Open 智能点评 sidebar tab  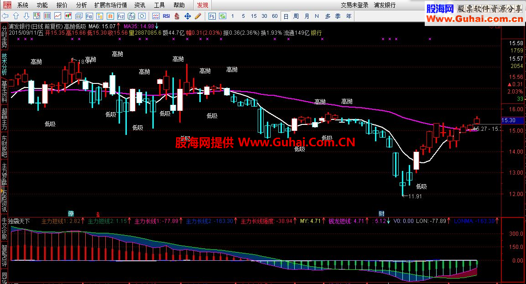[4, 256]
